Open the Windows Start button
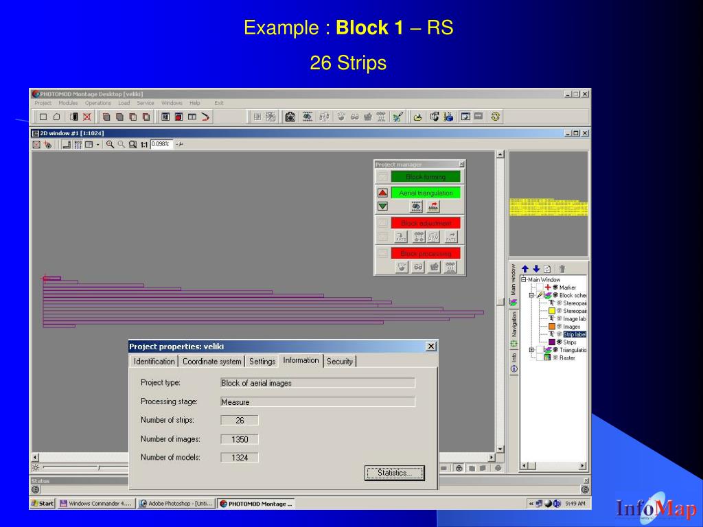The width and height of the screenshot is (703, 527). 42,503
